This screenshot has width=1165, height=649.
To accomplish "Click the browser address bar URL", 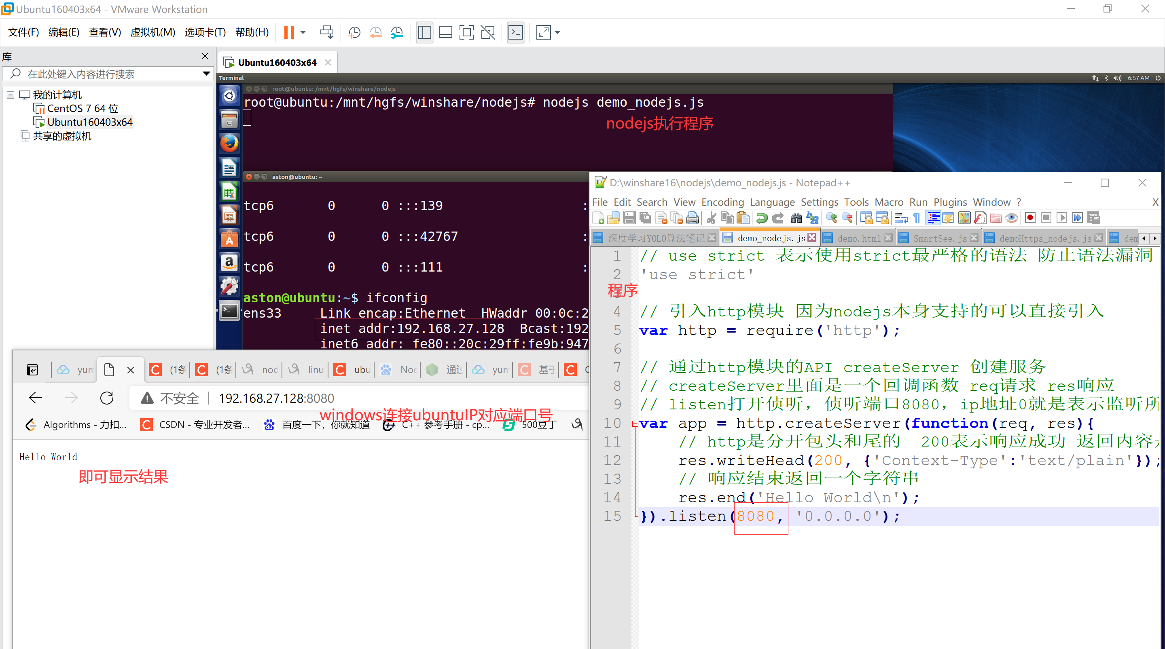I will pyautogui.click(x=276, y=398).
